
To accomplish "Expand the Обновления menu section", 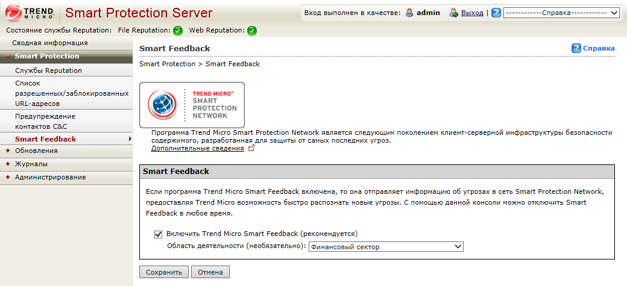I will point(36,151).
